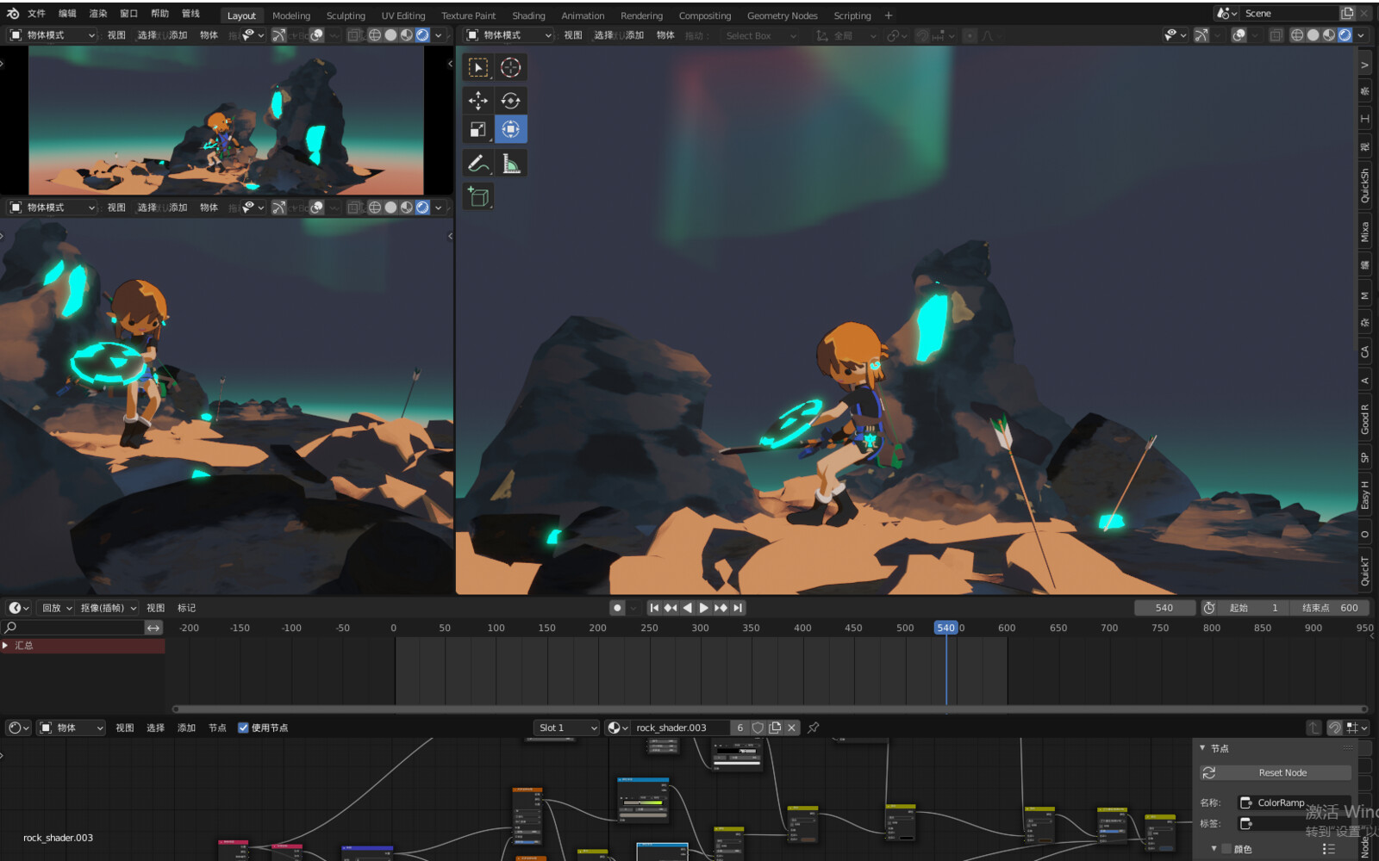Click the end frame field showing 600

click(x=1330, y=608)
